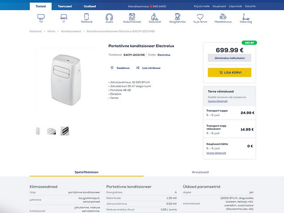
Task: Open the Kodumasinad washing machine category
Action: pos(132,17)
